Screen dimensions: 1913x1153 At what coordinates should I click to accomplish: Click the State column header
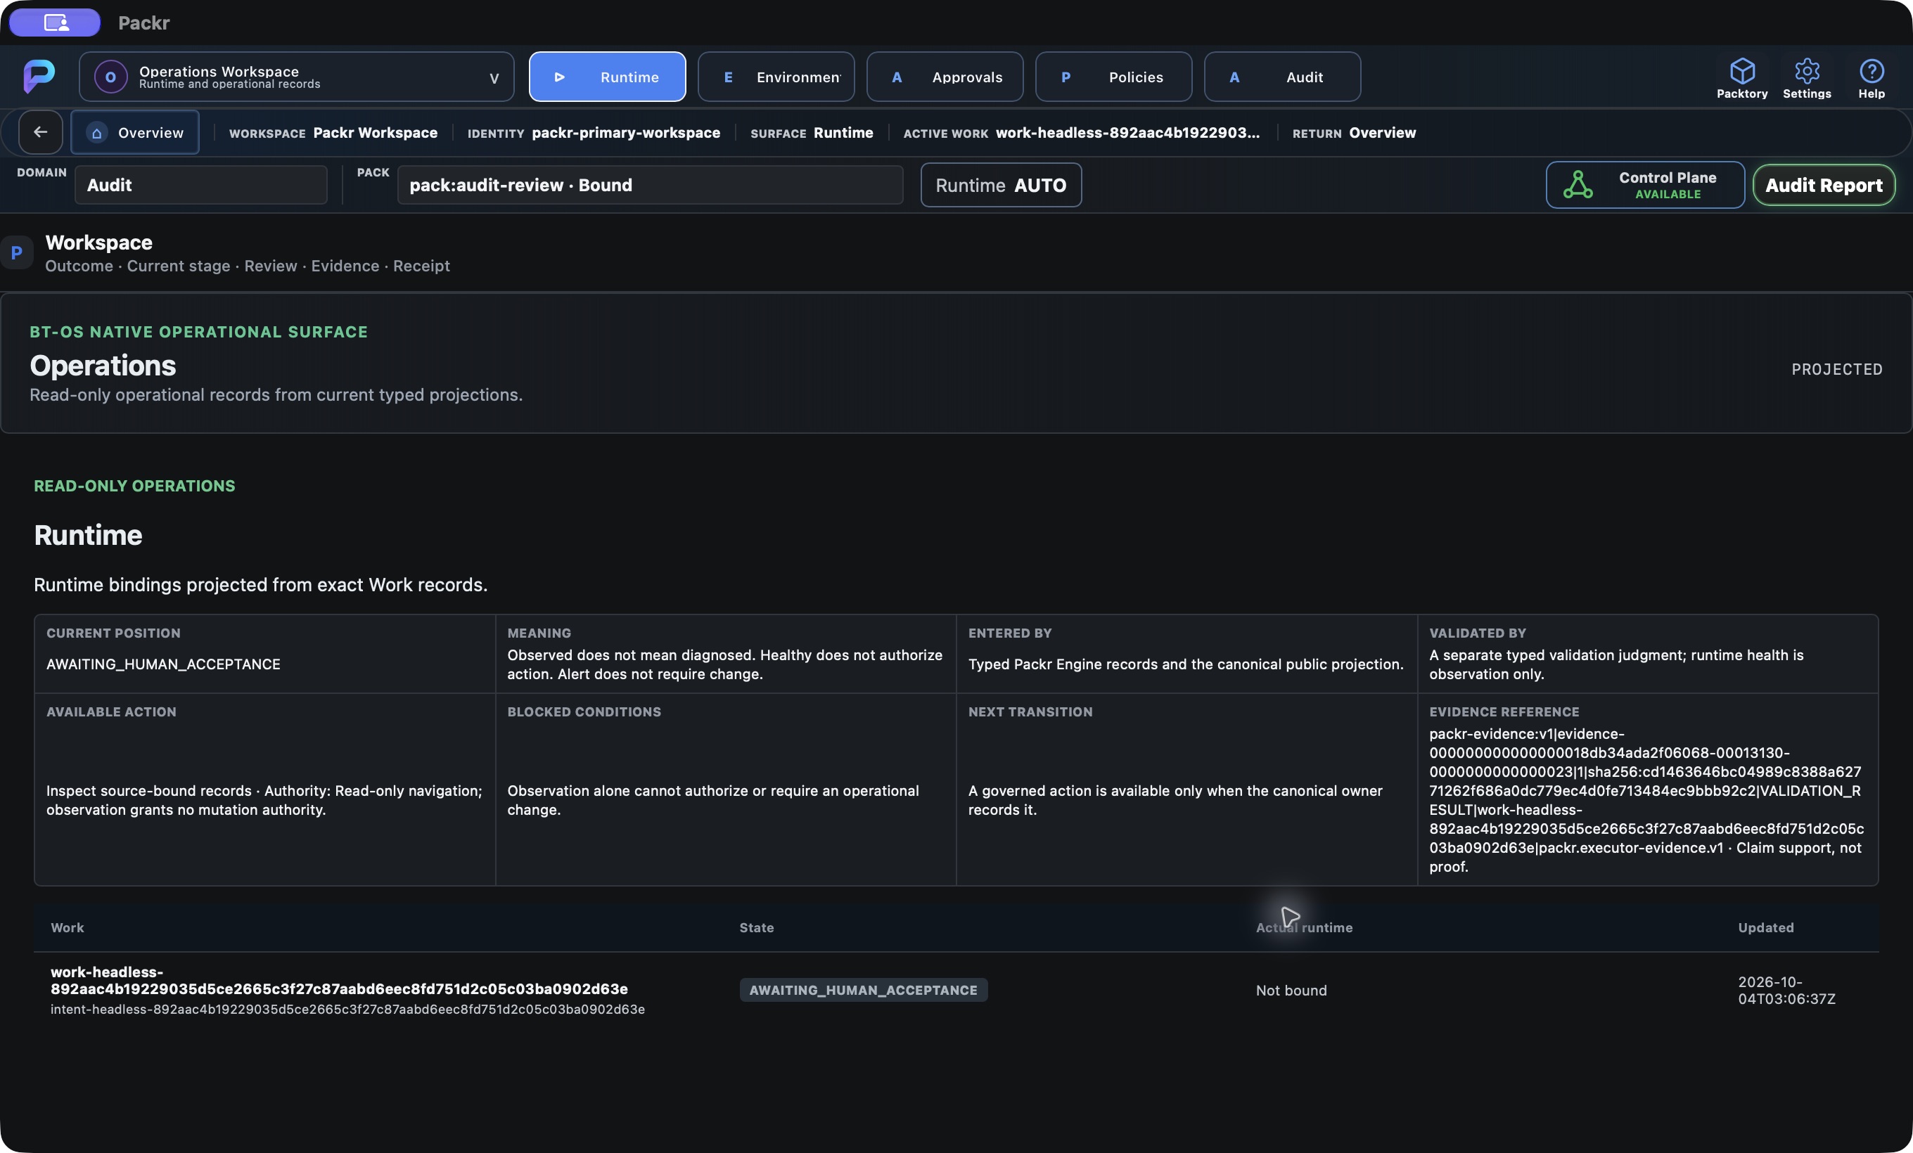[x=756, y=927]
